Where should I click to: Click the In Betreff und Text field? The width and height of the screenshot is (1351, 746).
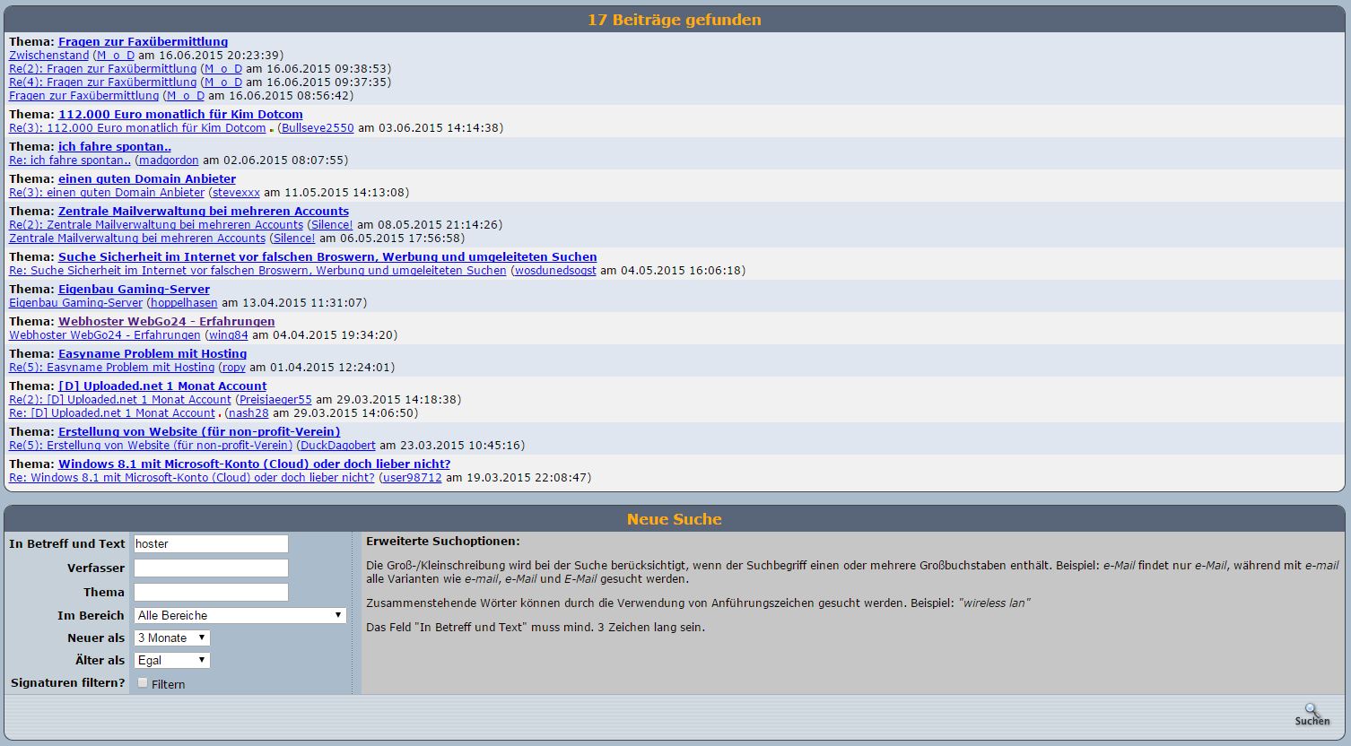[211, 543]
